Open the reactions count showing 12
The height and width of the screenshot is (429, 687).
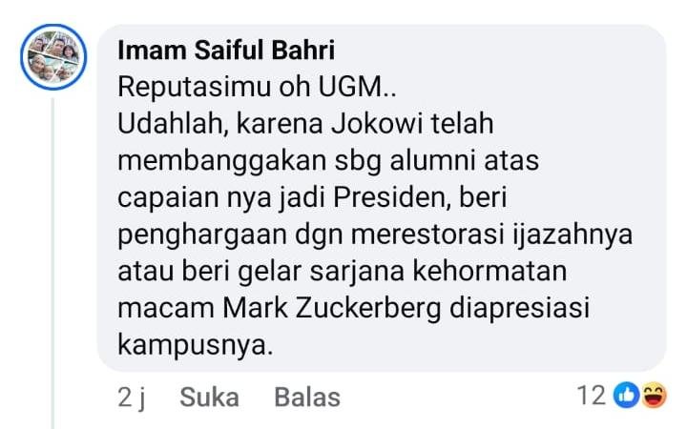coord(593,396)
